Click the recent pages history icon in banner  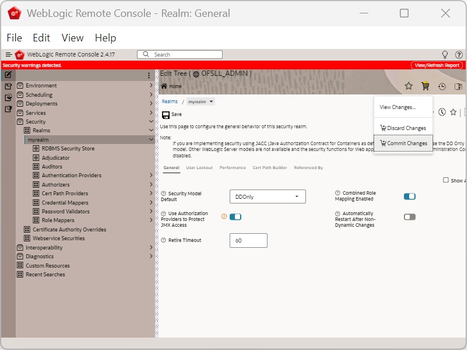click(x=442, y=86)
